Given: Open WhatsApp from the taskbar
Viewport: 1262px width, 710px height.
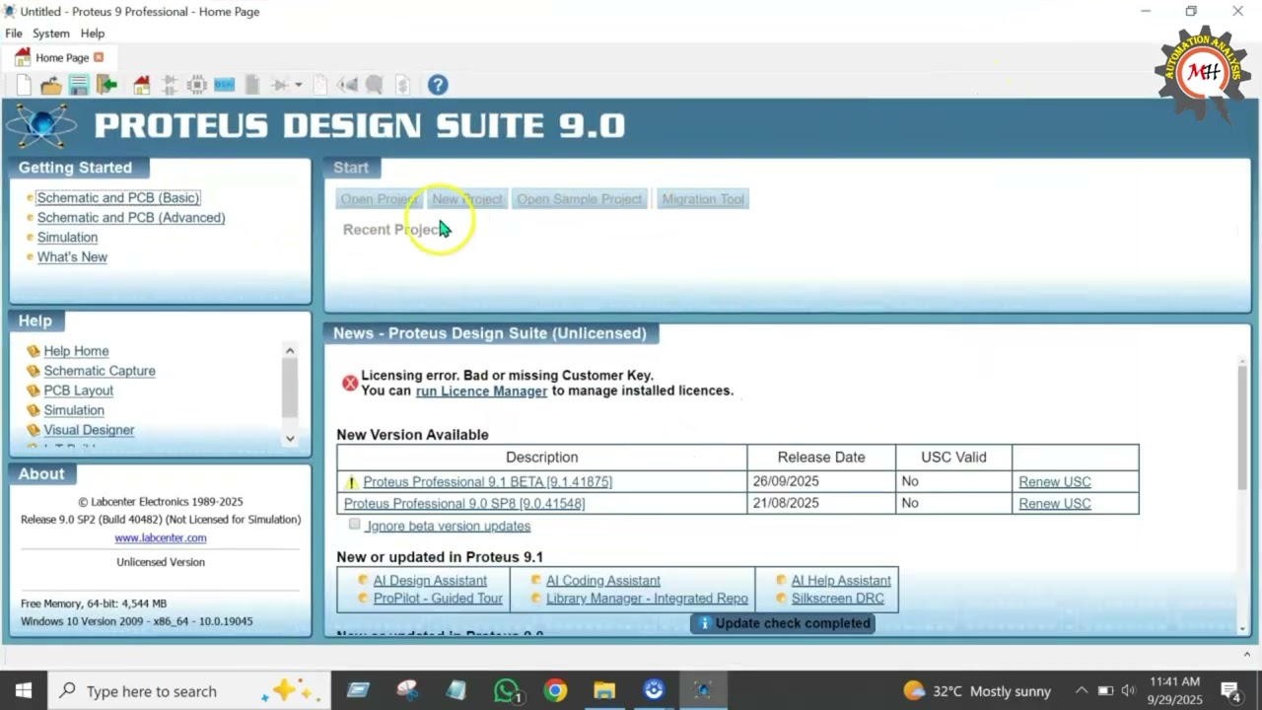Looking at the screenshot, I should (x=507, y=691).
